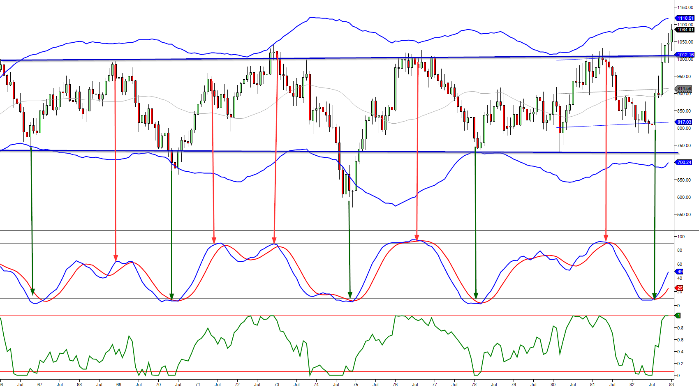This screenshot has width=699, height=387.
Task: Click the Jul label between 76 and 77
Action: click(x=415, y=384)
